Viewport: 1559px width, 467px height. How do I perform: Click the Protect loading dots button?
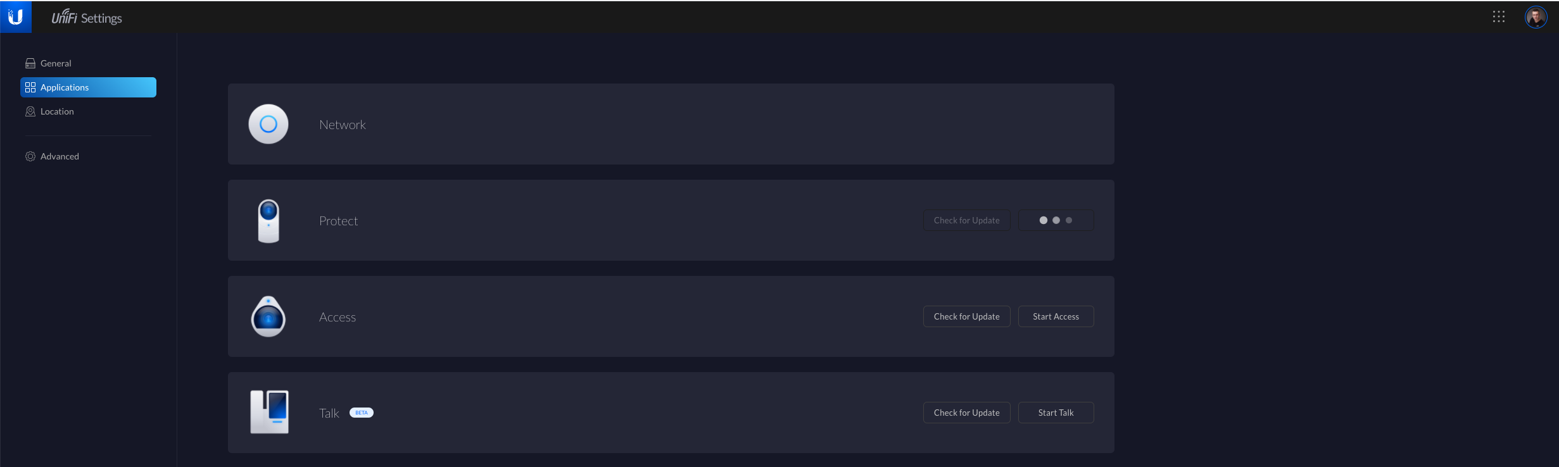[x=1056, y=220]
